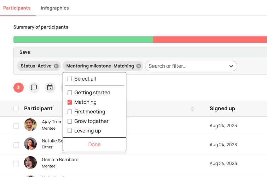267x177 pixels.
Task: Check the Getting started option
Action: pyautogui.click(x=70, y=93)
